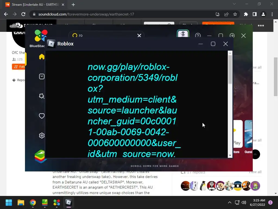Click the SoundCloud Follow button
The height and width of the screenshot is (209, 278).
pos(18,67)
